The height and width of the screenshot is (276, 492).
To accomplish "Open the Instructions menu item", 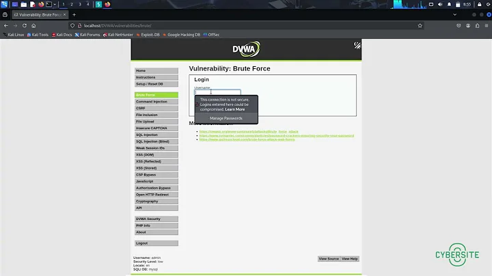I will [156, 77].
